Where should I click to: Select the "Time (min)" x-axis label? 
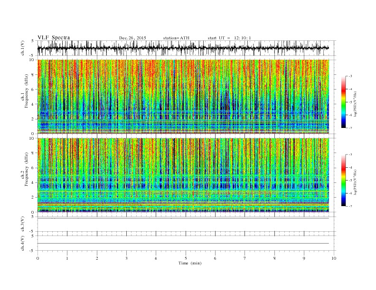(x=190, y=263)
